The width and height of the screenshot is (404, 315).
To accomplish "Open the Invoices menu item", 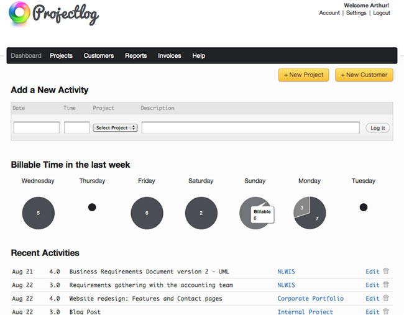I will pyautogui.click(x=170, y=56).
